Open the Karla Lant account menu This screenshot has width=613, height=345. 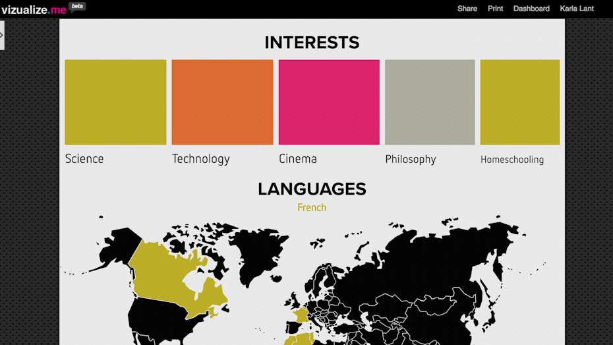577,9
